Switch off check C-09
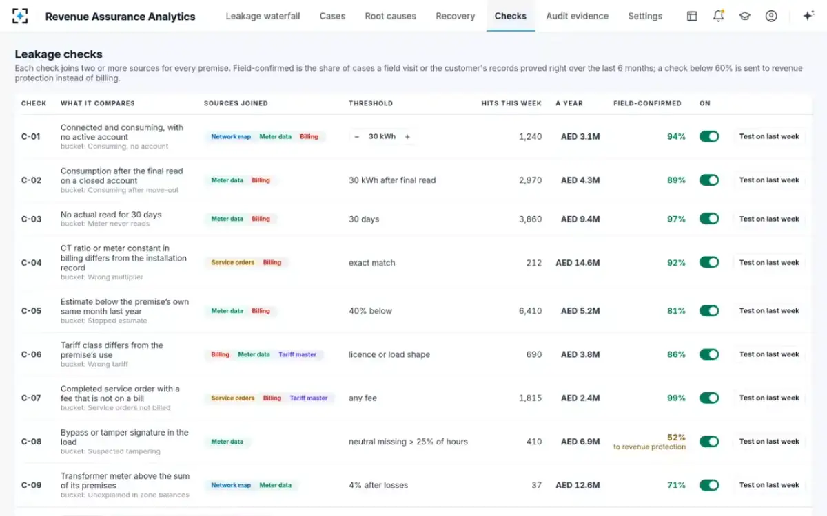Image resolution: width=827 pixels, height=516 pixels. [709, 484]
